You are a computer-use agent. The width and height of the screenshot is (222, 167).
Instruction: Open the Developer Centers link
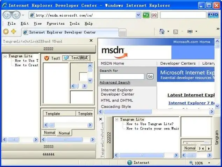pyautogui.click(x=178, y=63)
